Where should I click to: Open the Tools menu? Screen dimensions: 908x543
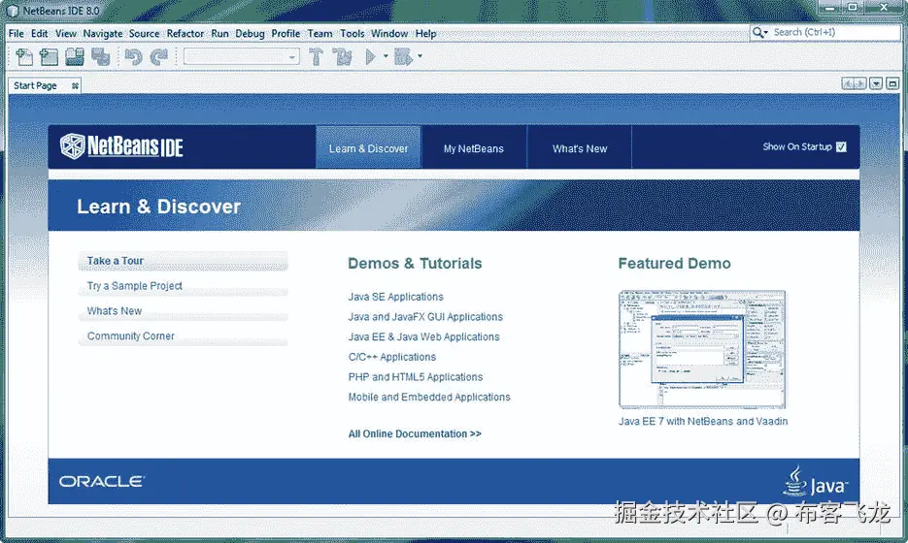coord(353,34)
